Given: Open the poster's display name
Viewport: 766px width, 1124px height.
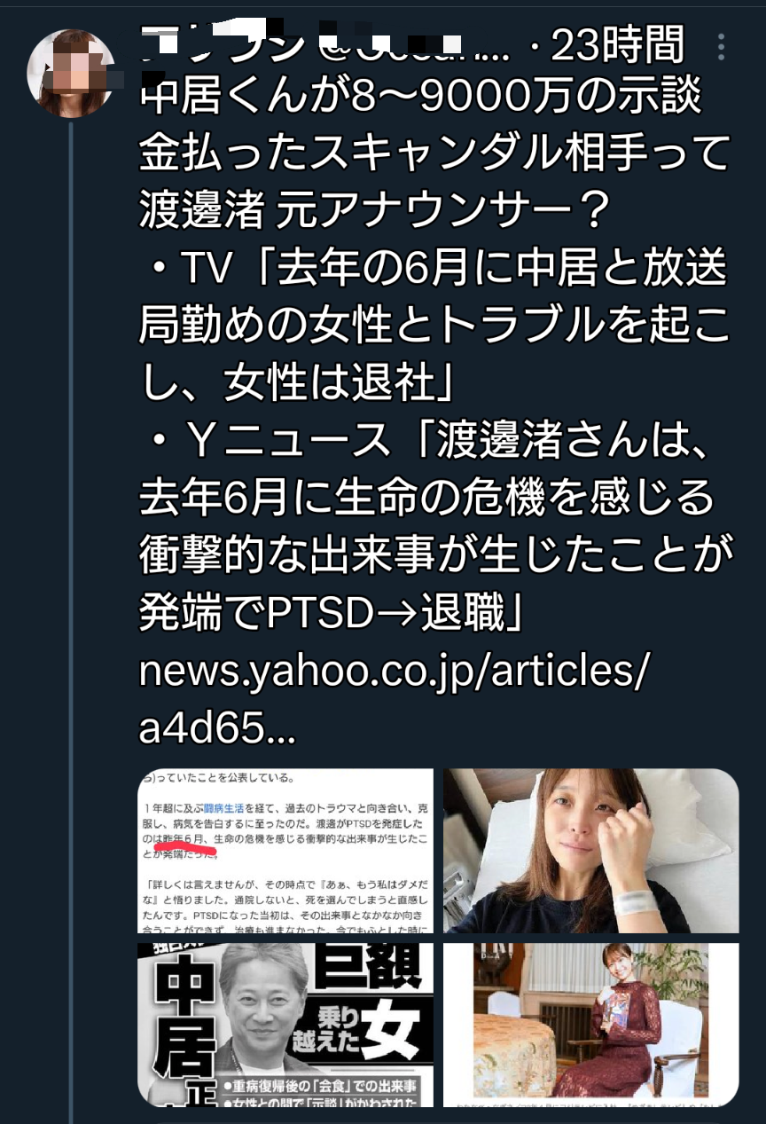Looking at the screenshot, I should tap(226, 44).
